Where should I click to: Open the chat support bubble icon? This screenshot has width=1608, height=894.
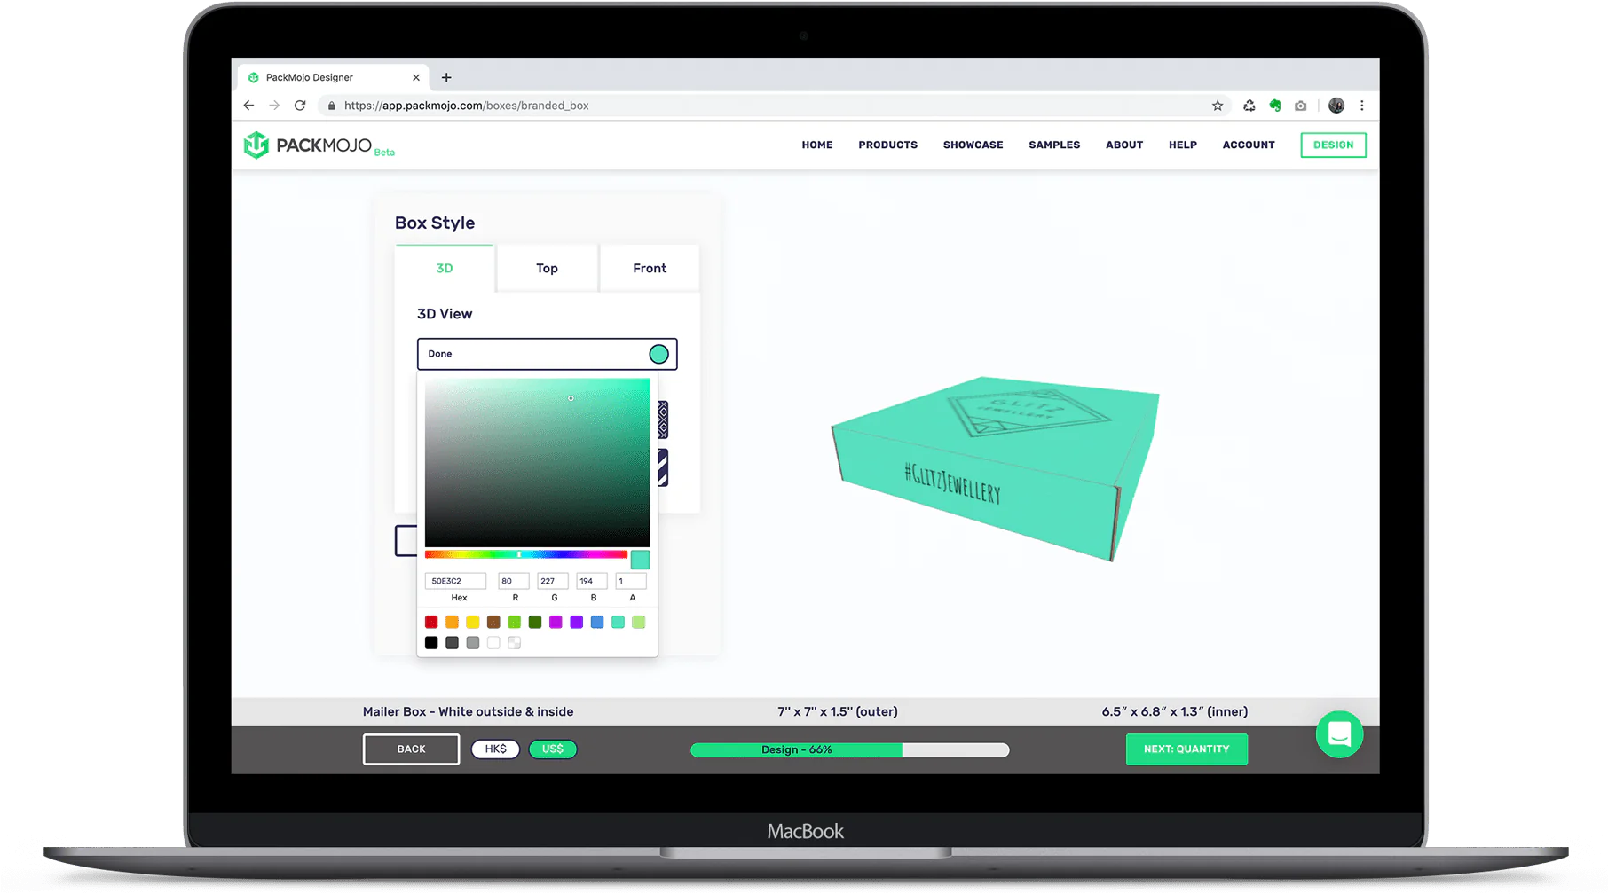click(x=1339, y=734)
